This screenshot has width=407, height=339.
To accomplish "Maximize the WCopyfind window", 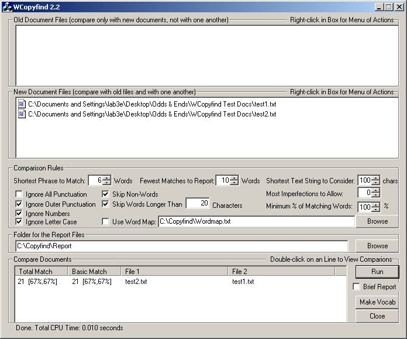I will (388, 7).
